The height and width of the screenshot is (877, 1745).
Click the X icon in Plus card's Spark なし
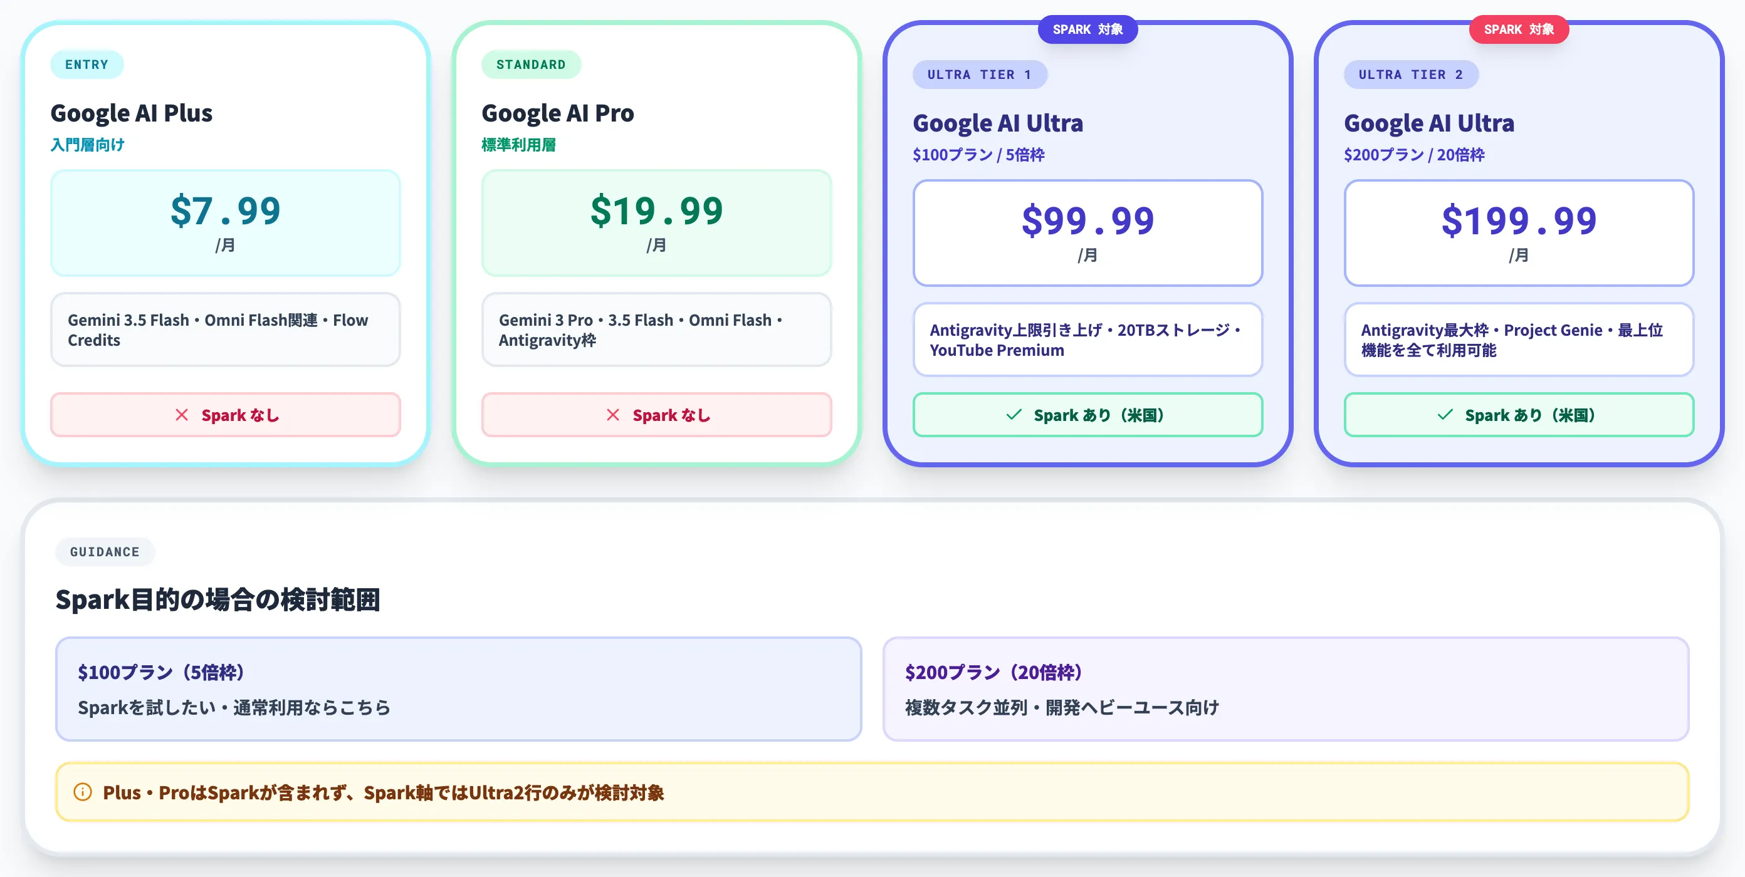click(x=182, y=415)
